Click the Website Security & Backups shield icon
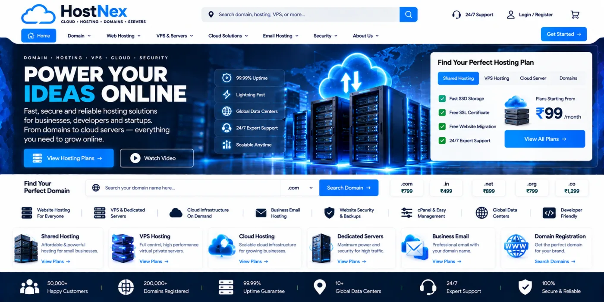This screenshot has height=302, width=604. pyautogui.click(x=329, y=213)
